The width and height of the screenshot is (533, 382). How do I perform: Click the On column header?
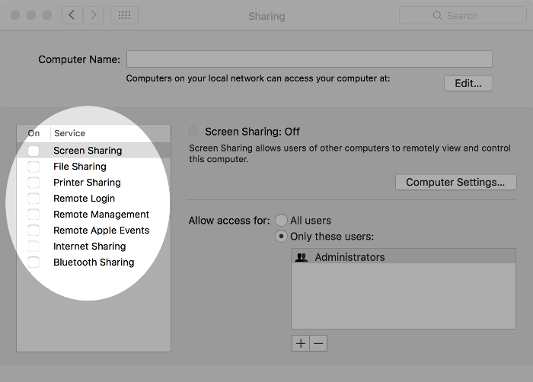click(34, 133)
